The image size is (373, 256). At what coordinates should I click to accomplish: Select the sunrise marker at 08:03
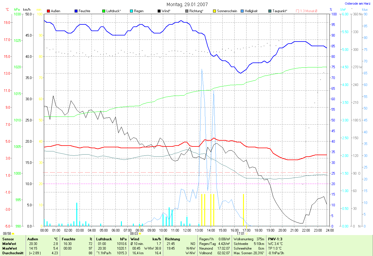[140, 233]
